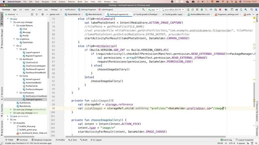
Task: Open Device File Explorer side tab
Action: tap(257, 111)
